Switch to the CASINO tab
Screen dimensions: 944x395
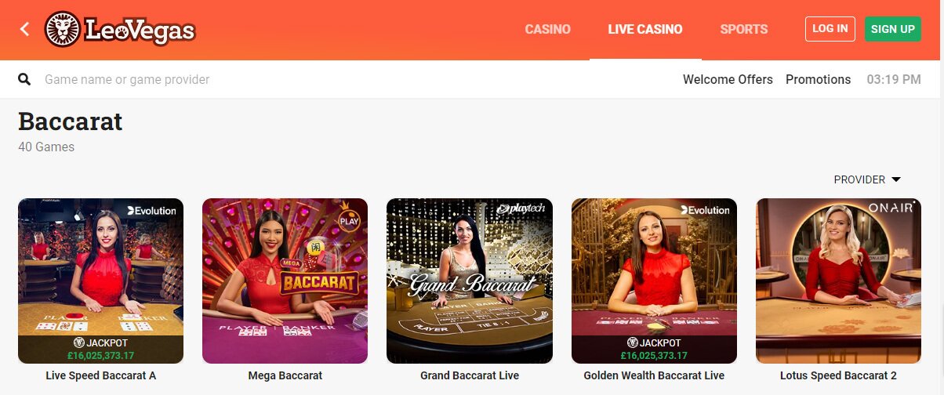point(547,29)
